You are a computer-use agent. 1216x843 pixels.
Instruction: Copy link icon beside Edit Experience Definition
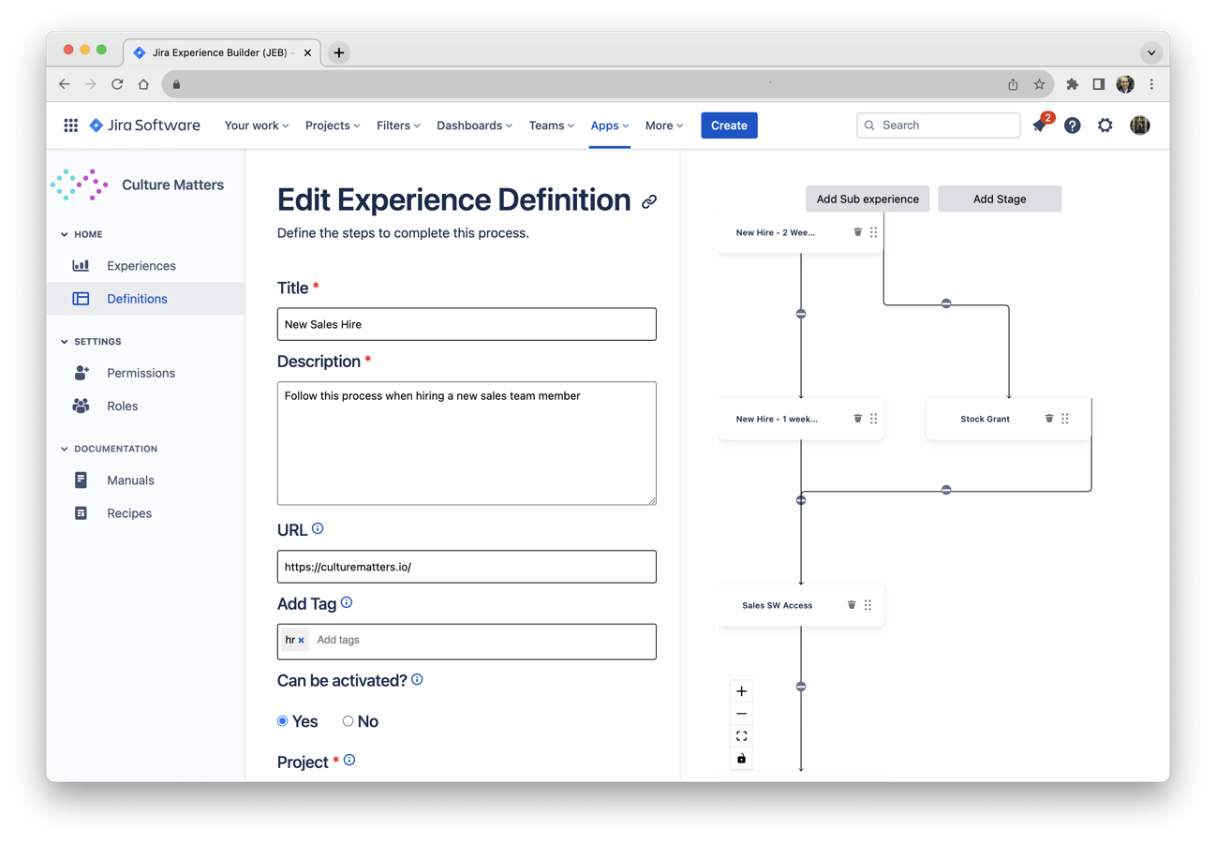coord(649,202)
